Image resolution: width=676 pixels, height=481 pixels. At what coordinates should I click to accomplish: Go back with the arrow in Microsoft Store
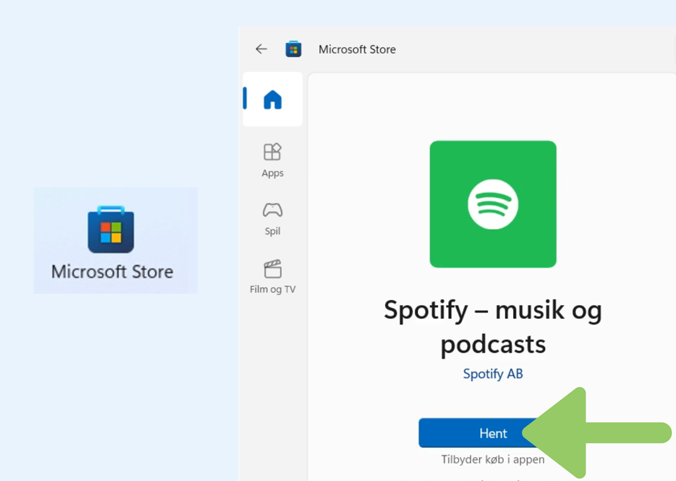coord(261,49)
